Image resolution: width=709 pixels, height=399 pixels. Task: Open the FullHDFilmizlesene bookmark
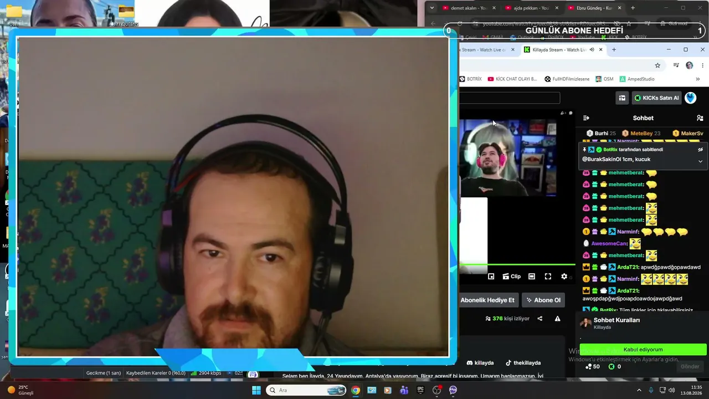point(567,79)
